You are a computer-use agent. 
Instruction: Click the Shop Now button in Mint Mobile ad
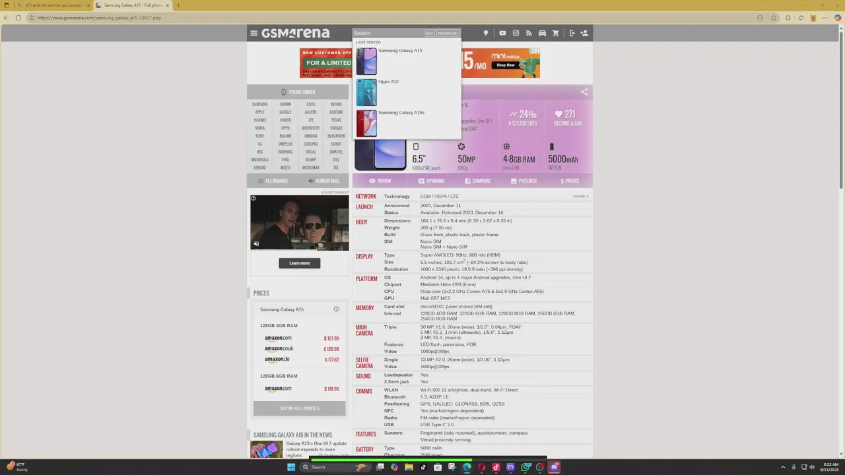click(x=505, y=65)
